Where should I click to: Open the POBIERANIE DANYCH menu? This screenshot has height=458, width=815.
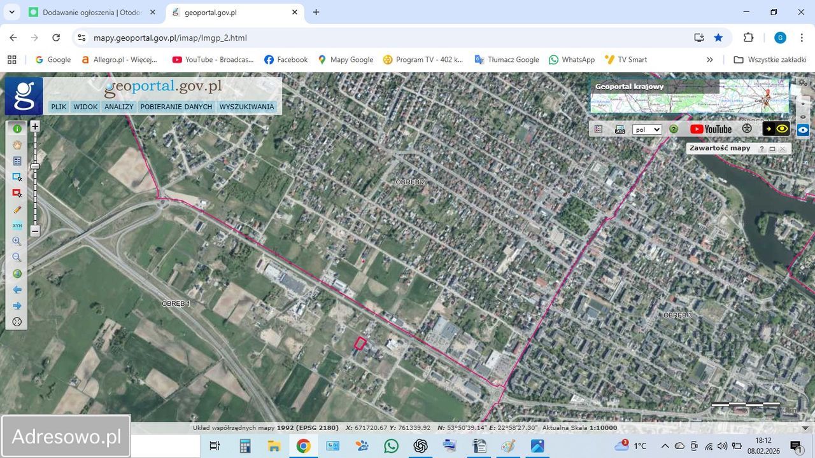[176, 107]
